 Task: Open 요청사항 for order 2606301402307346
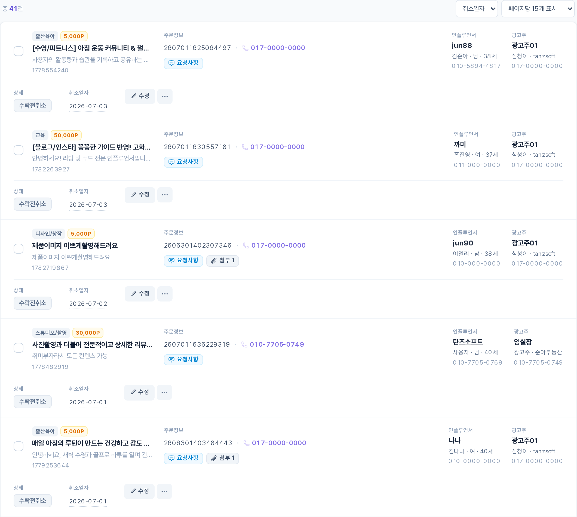tap(183, 260)
